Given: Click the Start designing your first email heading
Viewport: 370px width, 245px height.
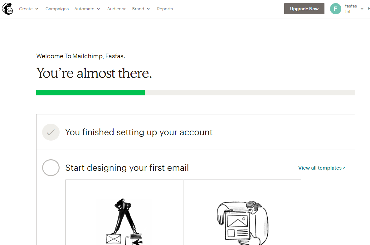Looking at the screenshot, I should tap(127, 168).
